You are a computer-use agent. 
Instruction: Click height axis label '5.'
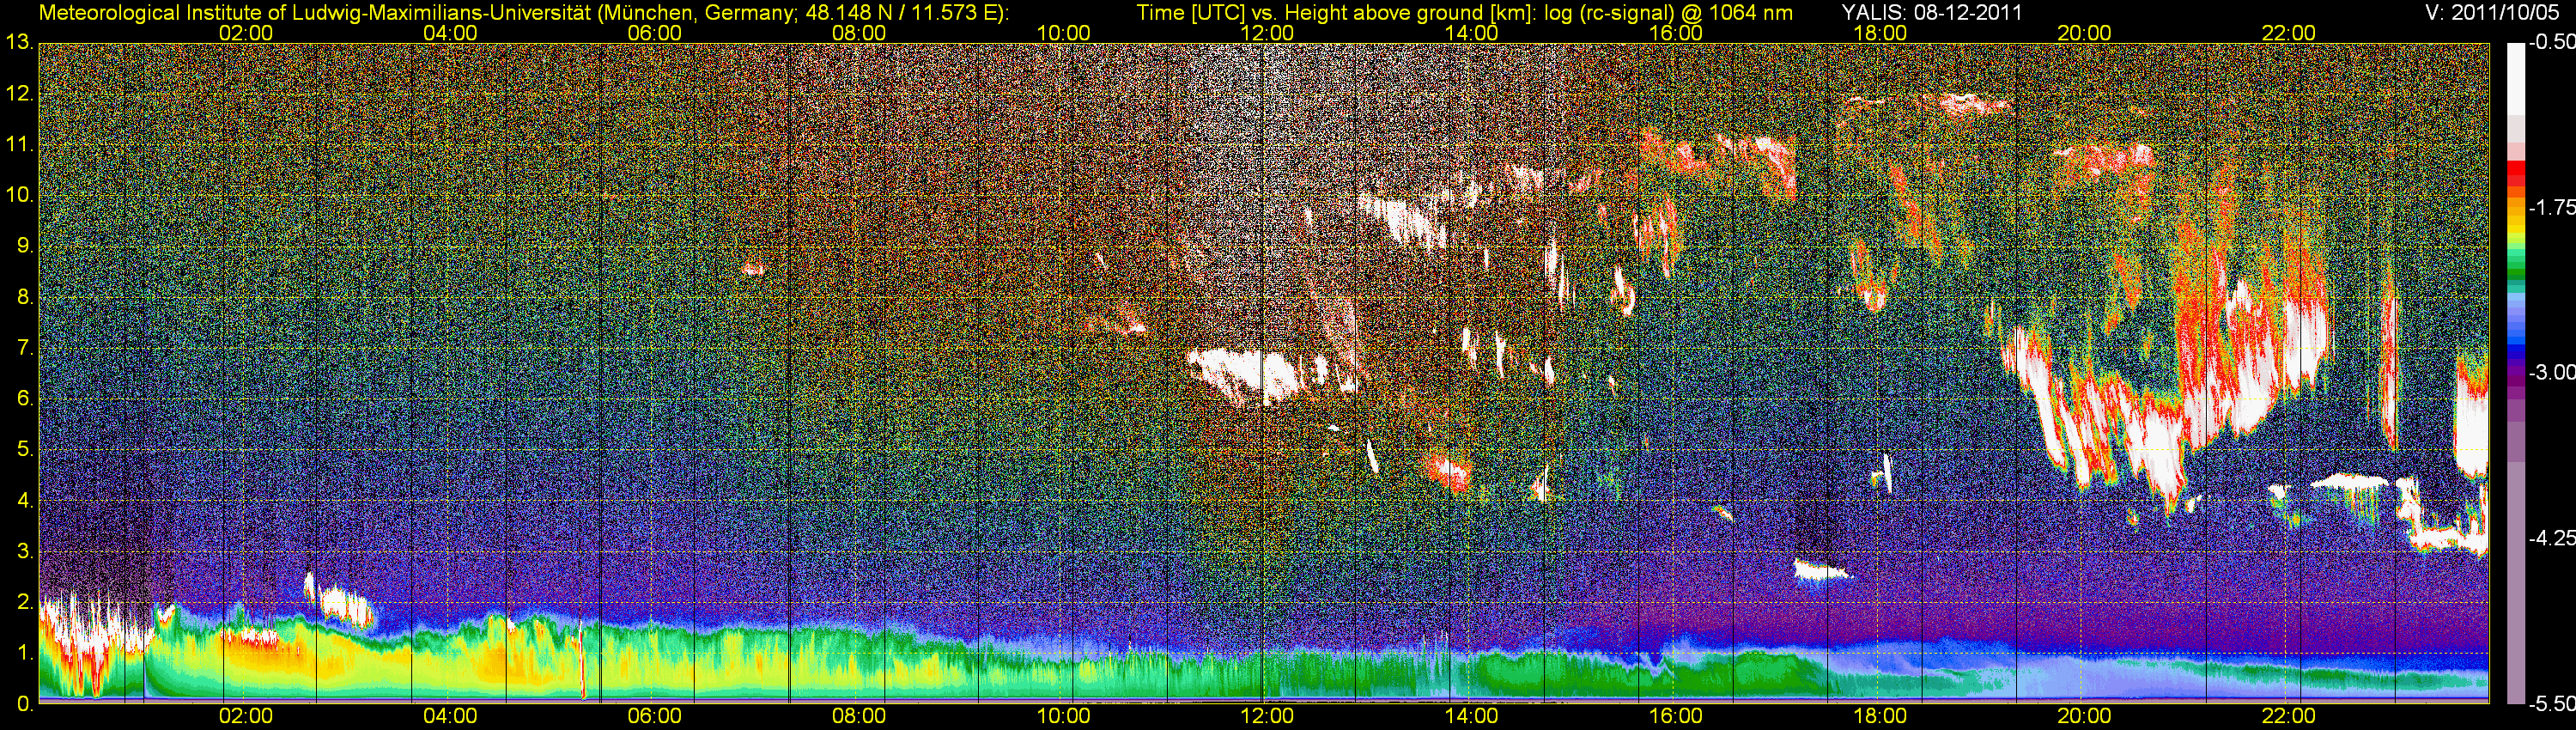25,450
